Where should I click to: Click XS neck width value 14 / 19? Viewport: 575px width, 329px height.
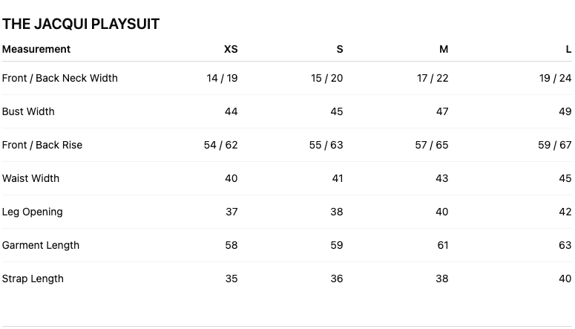tap(222, 78)
